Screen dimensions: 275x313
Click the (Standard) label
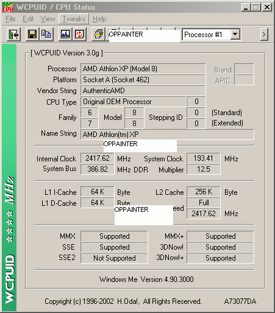[227, 113]
